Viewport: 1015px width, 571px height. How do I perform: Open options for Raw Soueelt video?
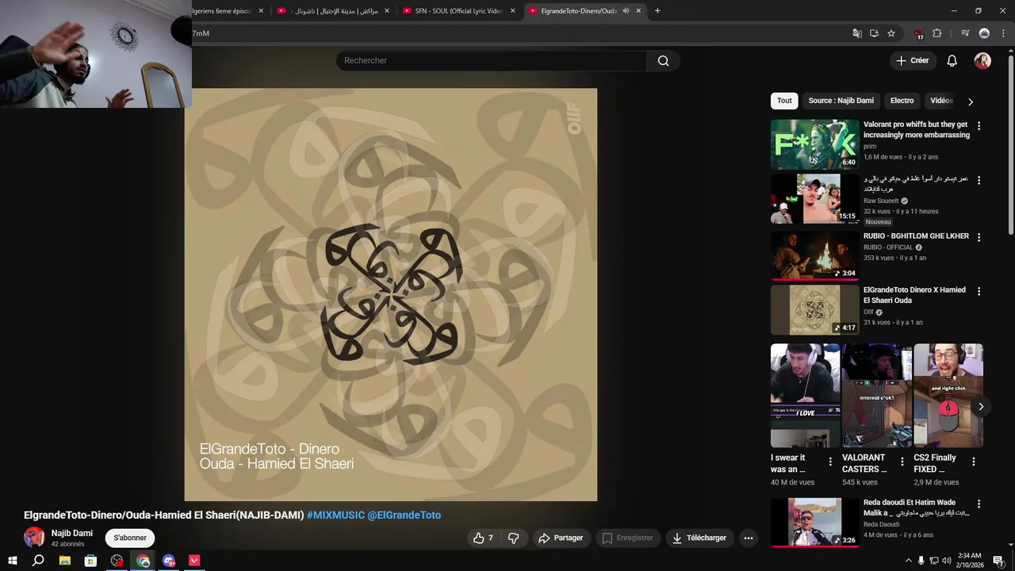click(x=979, y=181)
